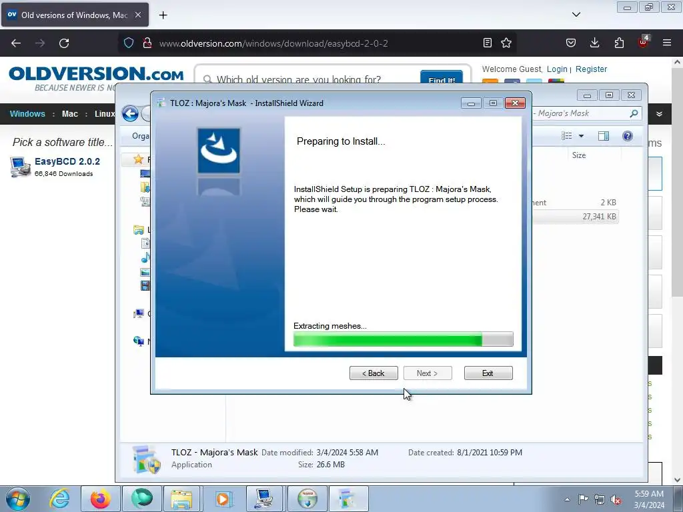683x512 pixels.
Task: Click Back in the InstallShield Wizard
Action: tap(374, 373)
